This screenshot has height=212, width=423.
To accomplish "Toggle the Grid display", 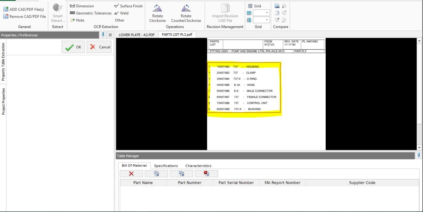I will coord(254,6).
